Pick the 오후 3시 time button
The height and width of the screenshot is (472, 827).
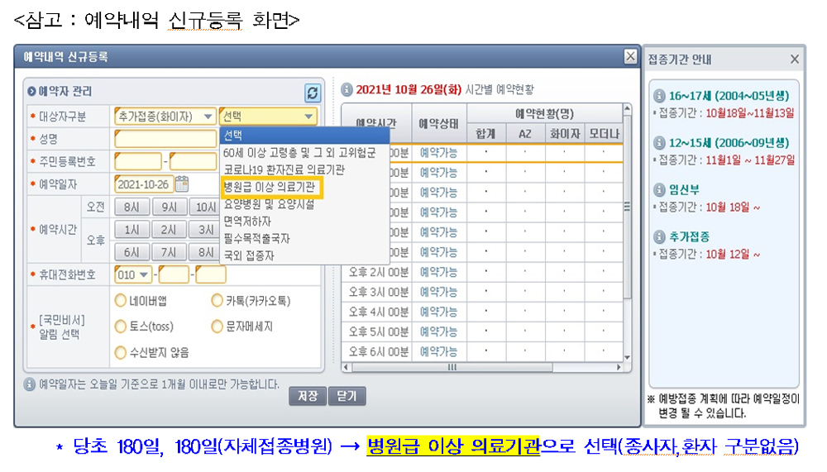tap(204, 230)
